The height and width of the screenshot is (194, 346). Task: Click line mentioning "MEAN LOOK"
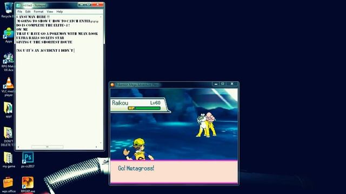tap(57, 33)
